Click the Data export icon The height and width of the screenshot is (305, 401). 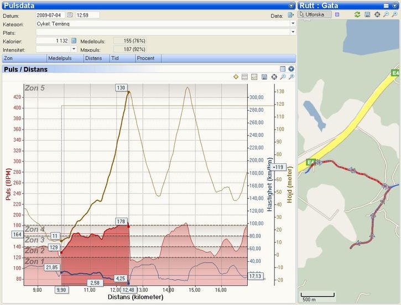point(290,15)
